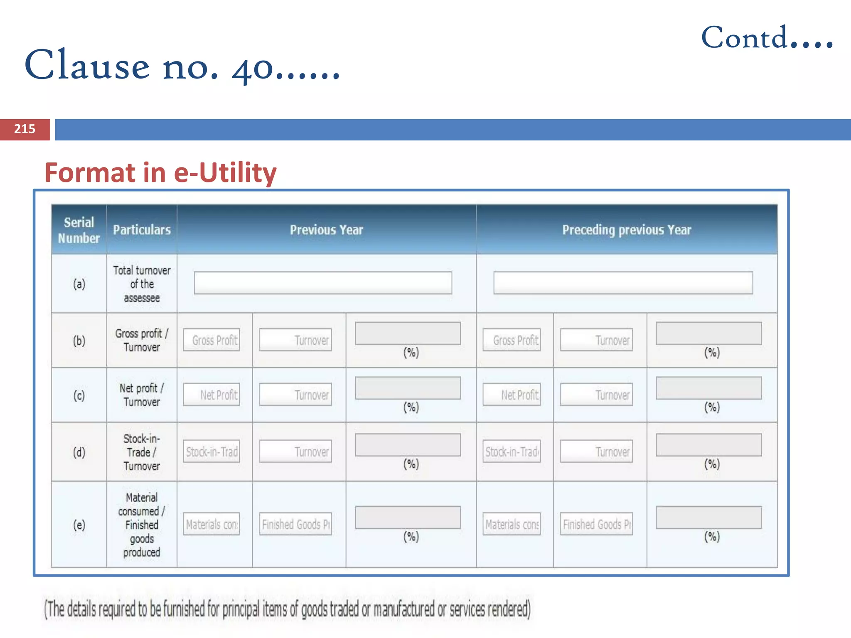The height and width of the screenshot is (638, 851).
Task: Click Preceding Year Turnover field in row (d)
Action: tap(596, 451)
